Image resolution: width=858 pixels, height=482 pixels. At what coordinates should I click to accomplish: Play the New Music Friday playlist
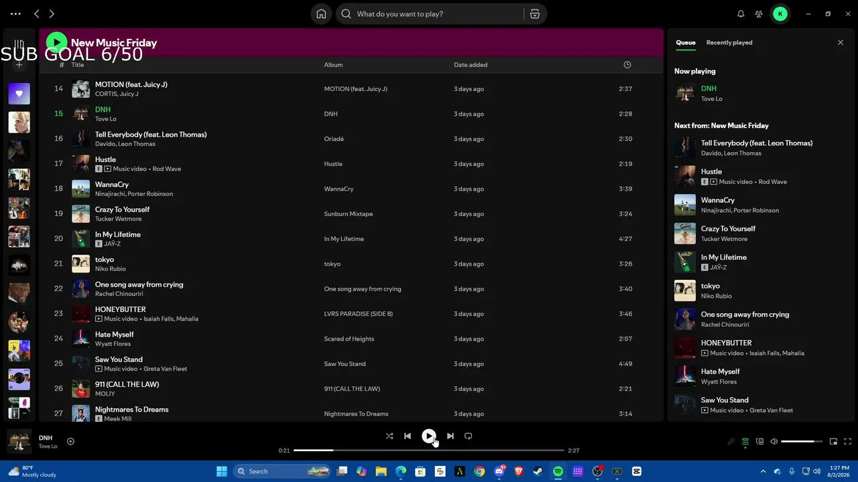pos(56,43)
